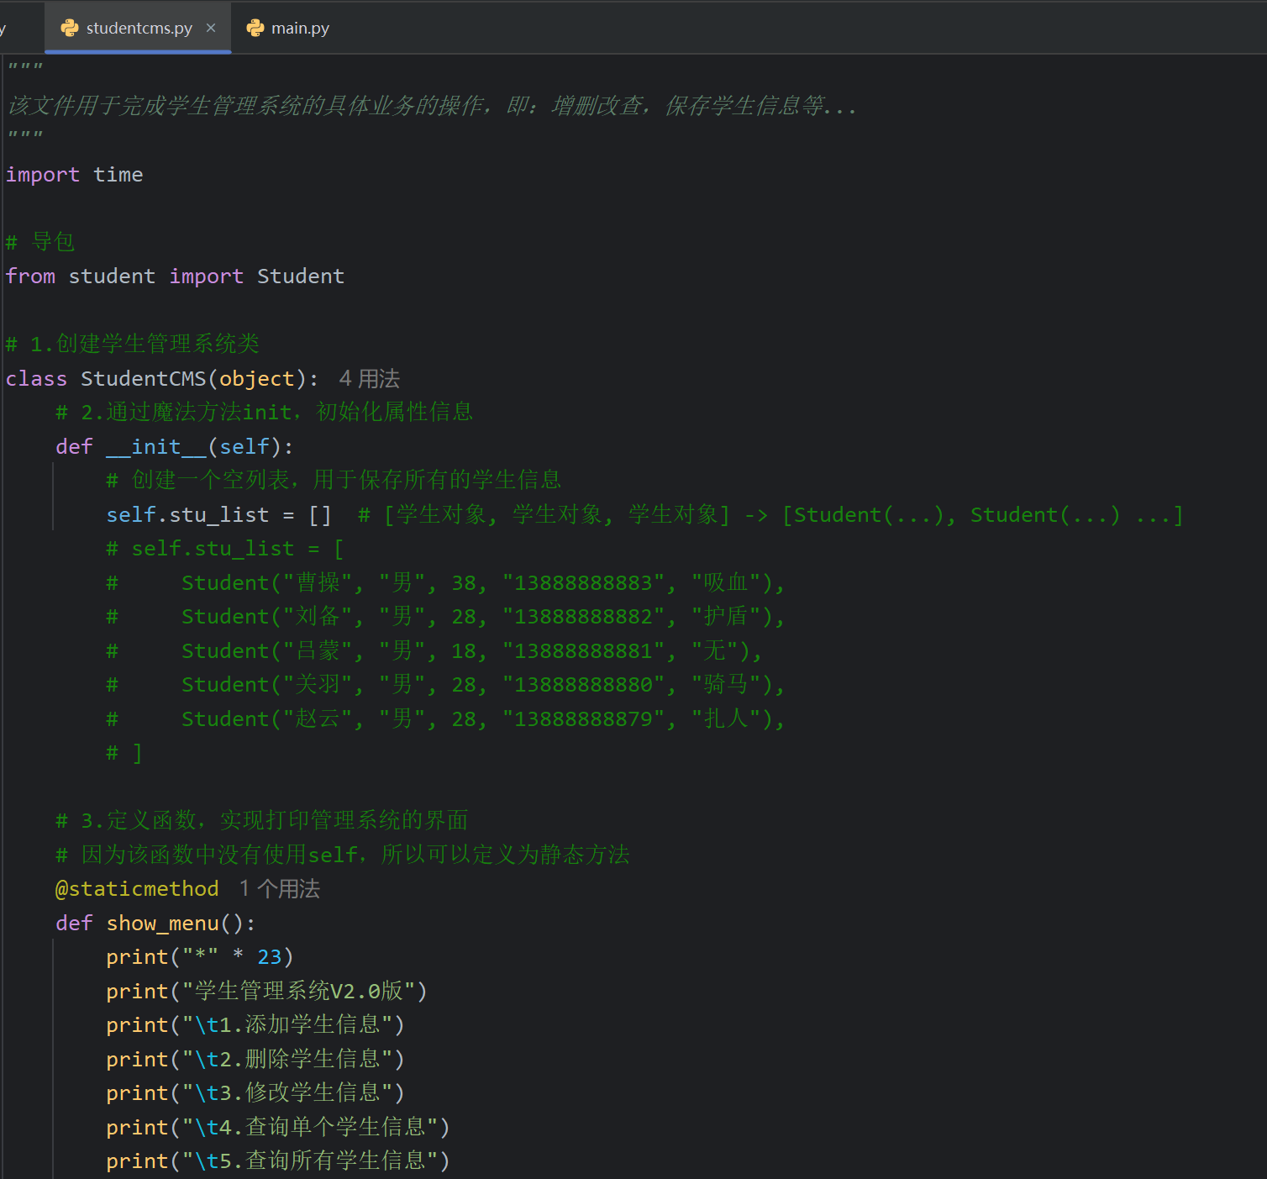Screen dimensions: 1267x1179
Task: Click the '# 导包' comment
Action: (x=40, y=243)
